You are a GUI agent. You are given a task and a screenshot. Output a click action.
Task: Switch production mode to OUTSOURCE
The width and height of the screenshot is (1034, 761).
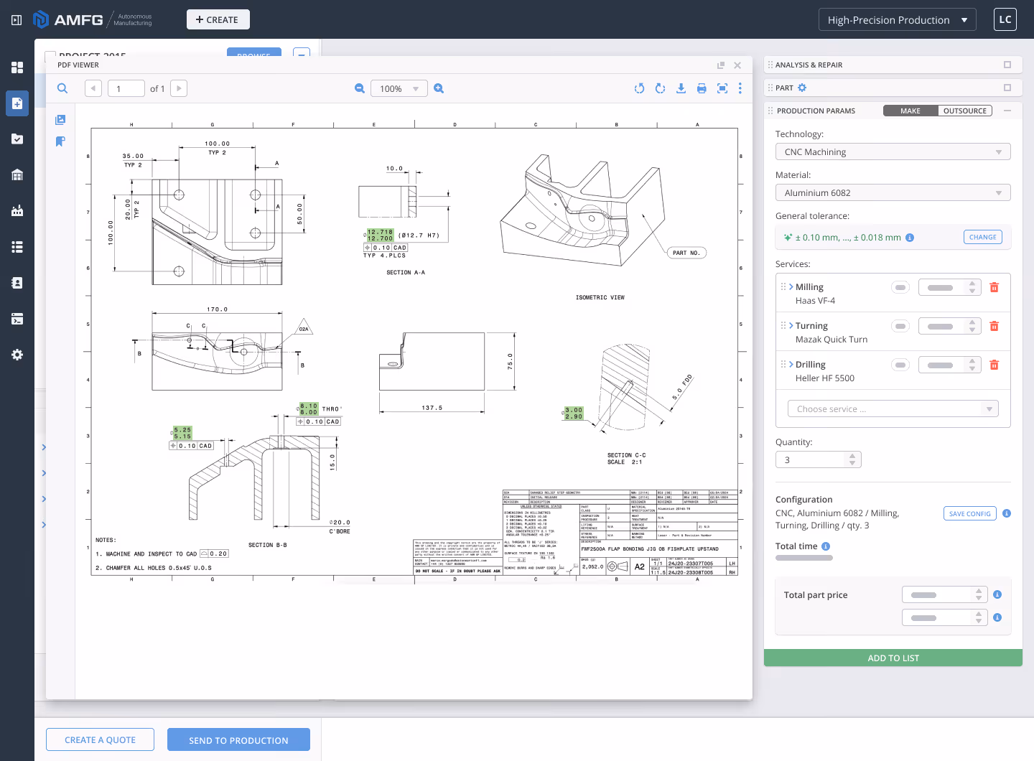pos(965,111)
